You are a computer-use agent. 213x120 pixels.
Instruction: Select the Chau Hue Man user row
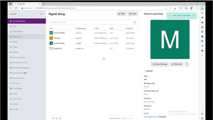(x=93, y=33)
